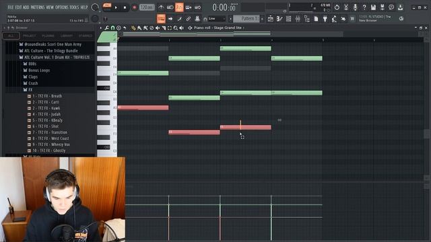
Task: Click the tempo tapper icon
Action: click(334, 19)
